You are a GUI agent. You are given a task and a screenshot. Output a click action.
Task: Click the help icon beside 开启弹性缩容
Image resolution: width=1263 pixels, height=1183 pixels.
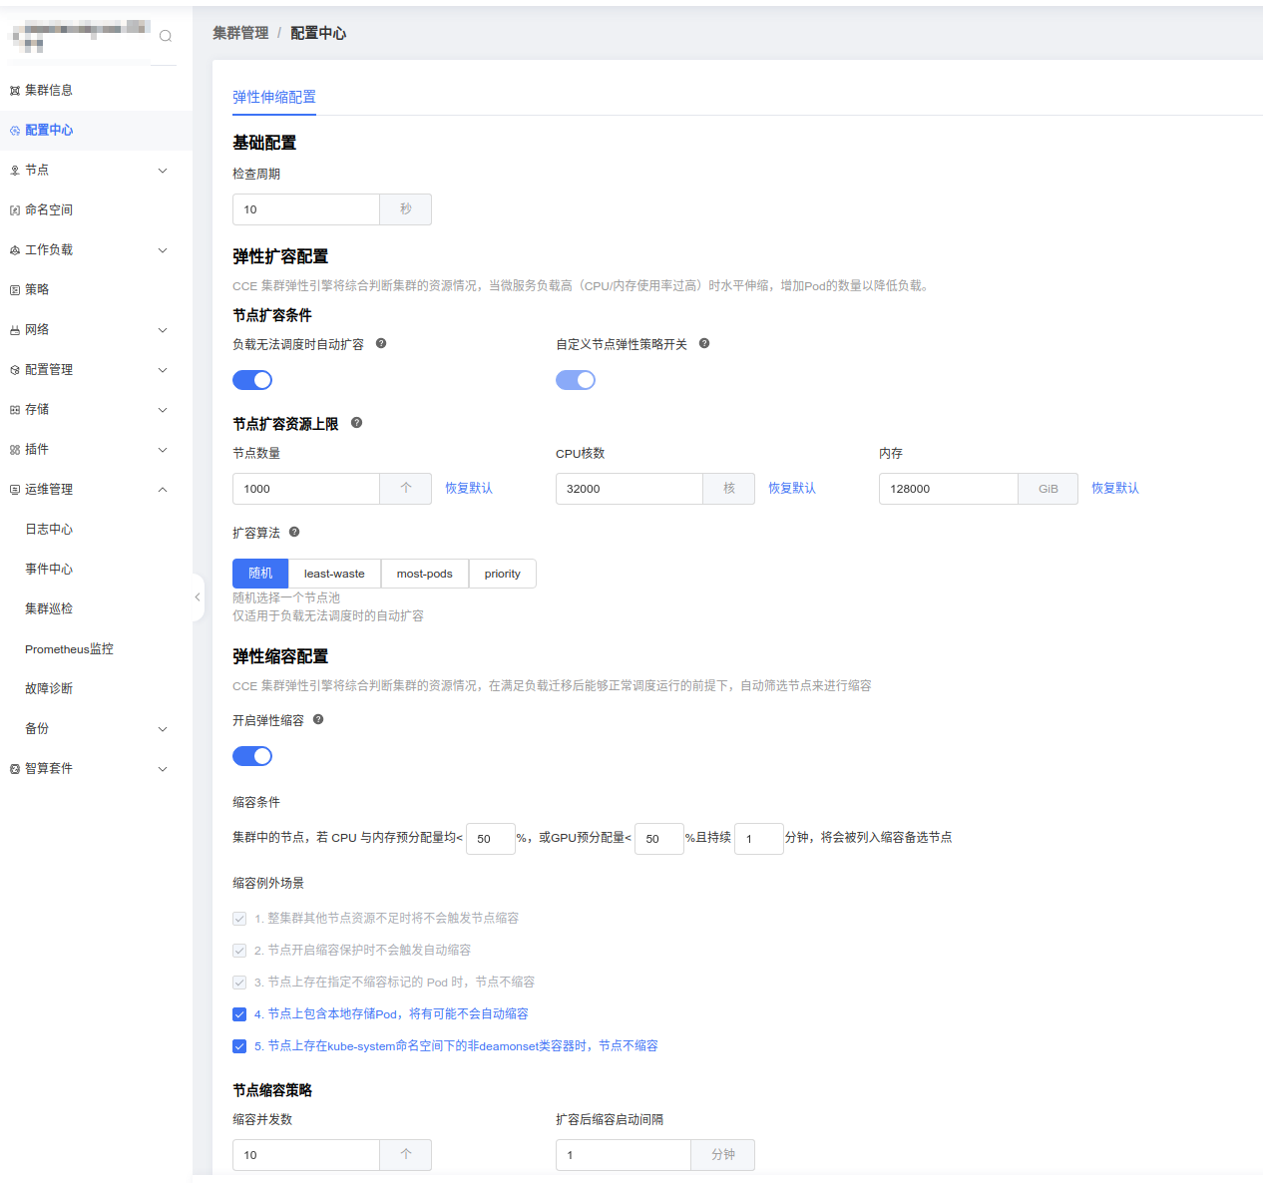[318, 719]
